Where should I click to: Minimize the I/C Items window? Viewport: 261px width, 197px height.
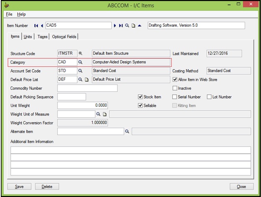[x=229, y=5]
